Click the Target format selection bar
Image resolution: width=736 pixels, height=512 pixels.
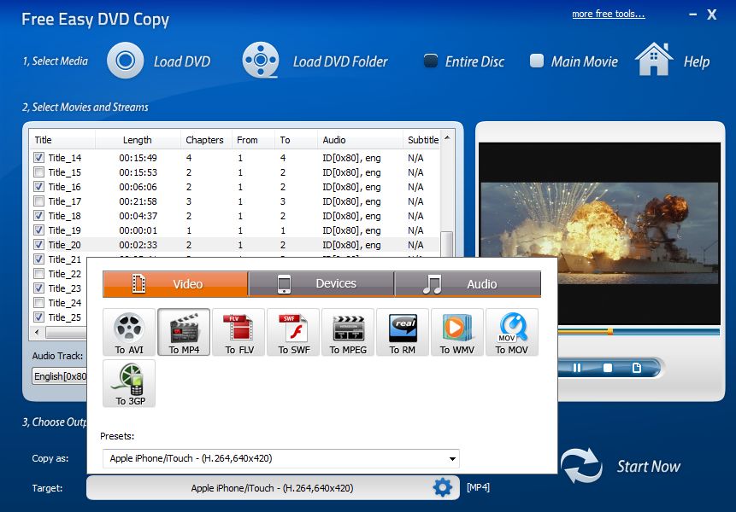[x=273, y=487]
